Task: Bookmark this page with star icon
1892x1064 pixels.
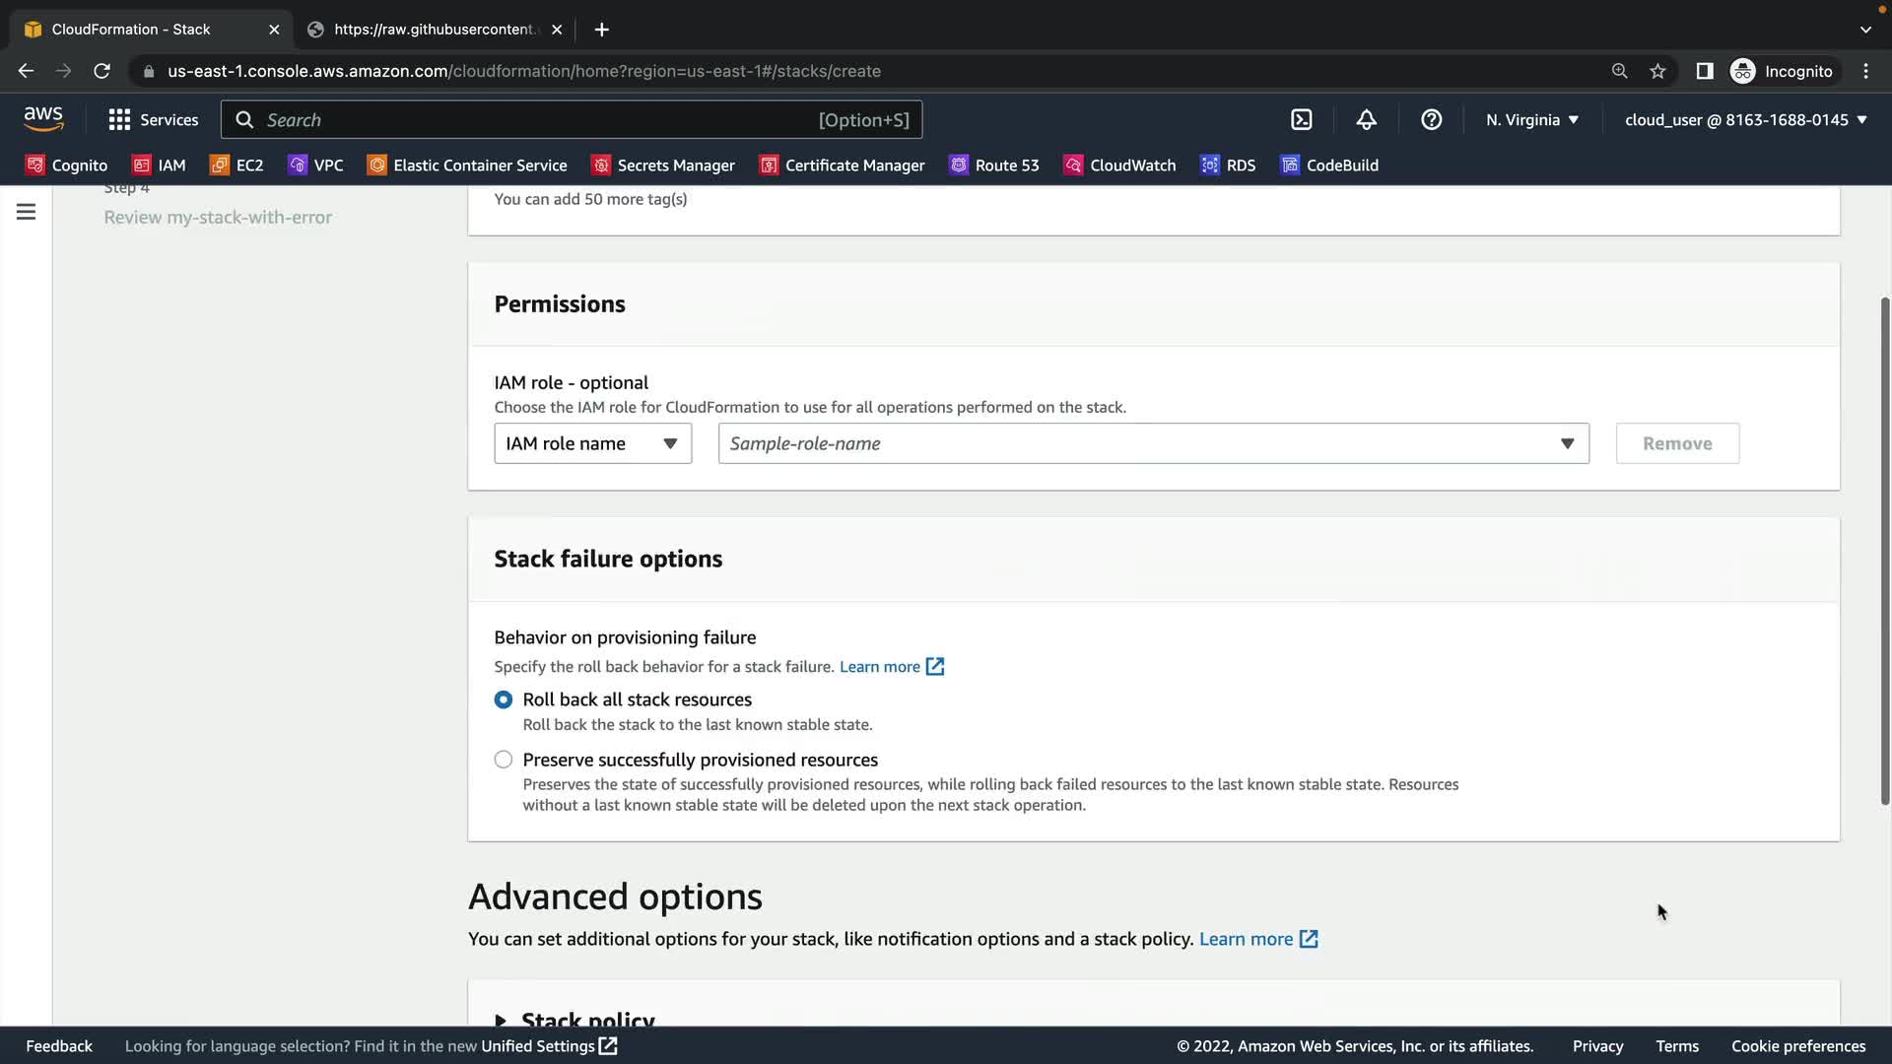Action: pyautogui.click(x=1657, y=71)
